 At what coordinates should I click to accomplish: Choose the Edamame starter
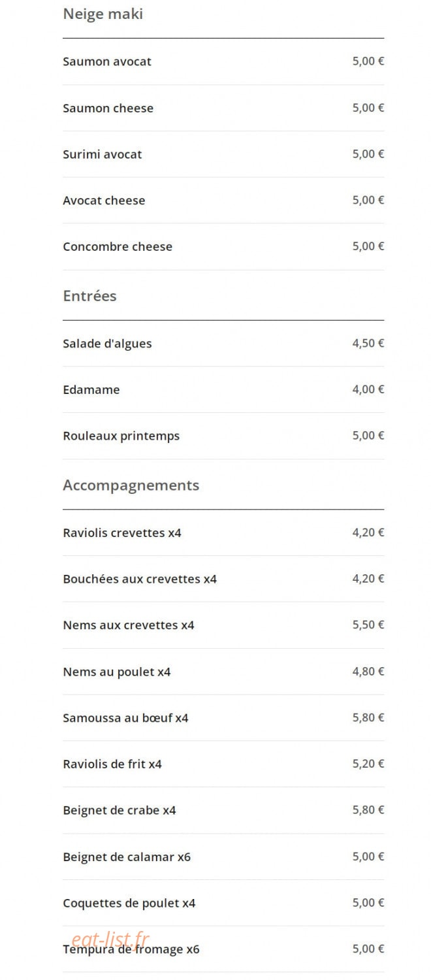pos(223,389)
